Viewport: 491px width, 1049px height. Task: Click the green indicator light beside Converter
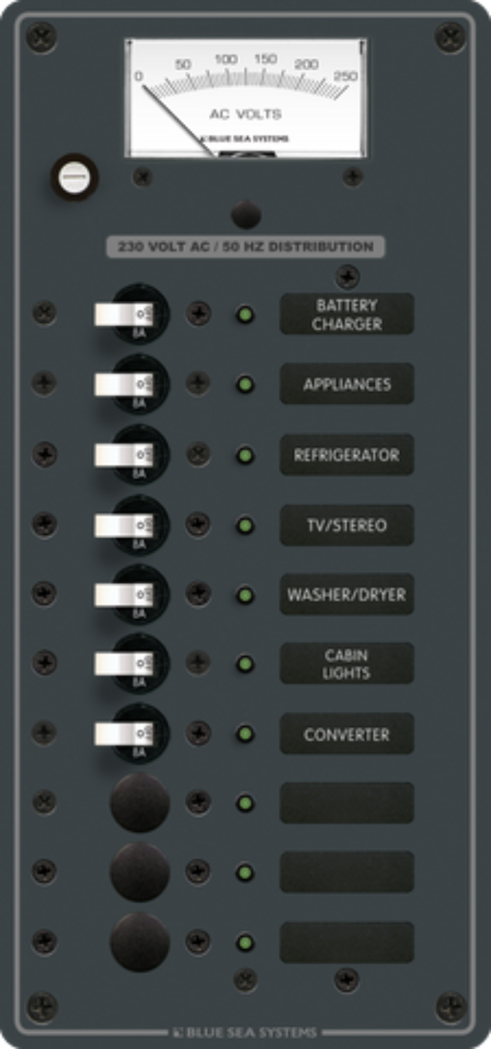245,734
